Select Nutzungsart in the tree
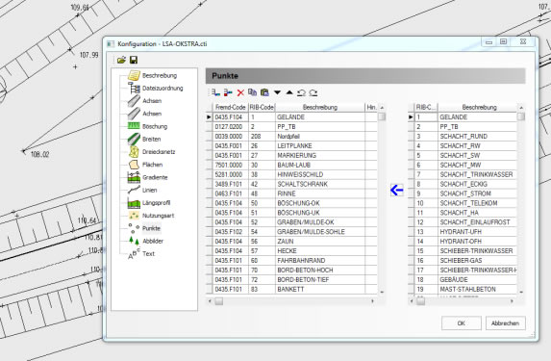Screen dimensions: 551x361 pos(158,216)
